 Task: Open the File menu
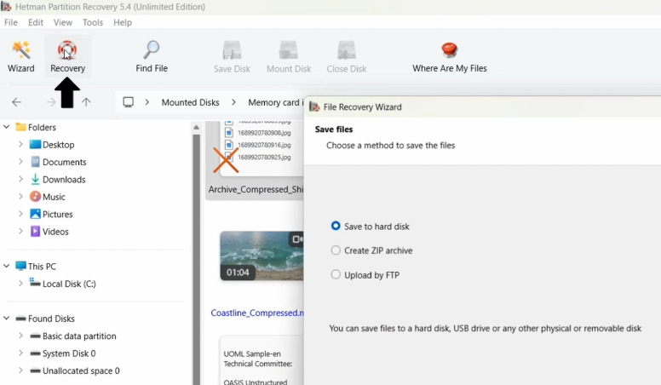click(11, 22)
